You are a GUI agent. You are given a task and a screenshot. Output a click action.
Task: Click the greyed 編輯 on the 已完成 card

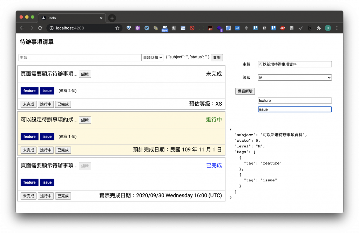coord(85,166)
